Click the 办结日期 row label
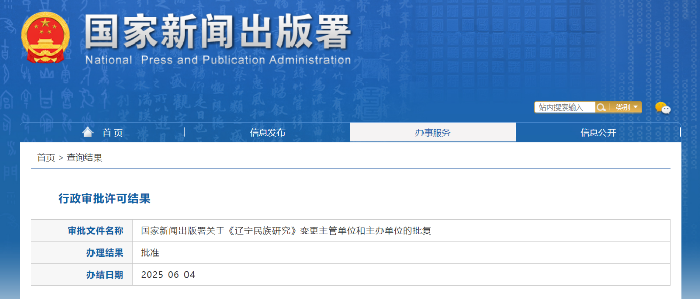The height and width of the screenshot is (299, 700). (x=105, y=275)
